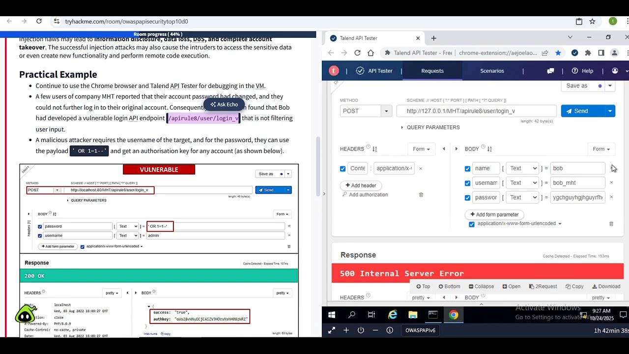Open Windows Start menu in the VM taskbar
629x354 pixels.
pyautogui.click(x=332, y=315)
